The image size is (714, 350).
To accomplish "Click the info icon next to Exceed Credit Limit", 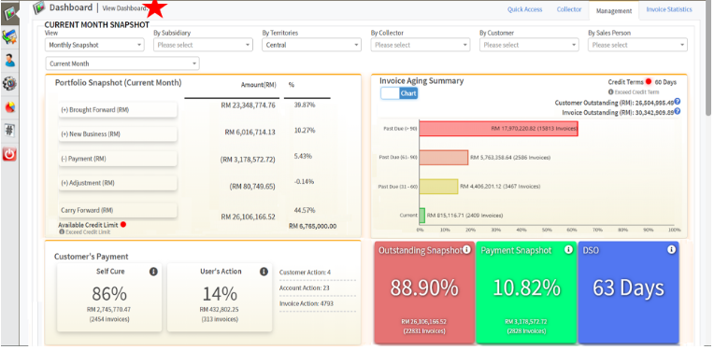I will point(62,231).
